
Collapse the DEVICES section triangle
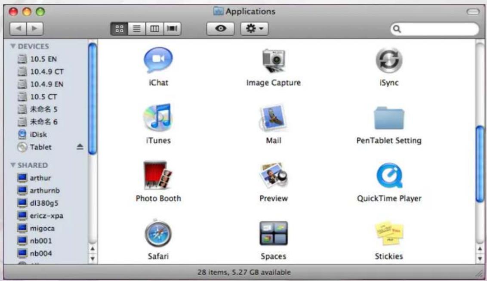[x=13, y=46]
